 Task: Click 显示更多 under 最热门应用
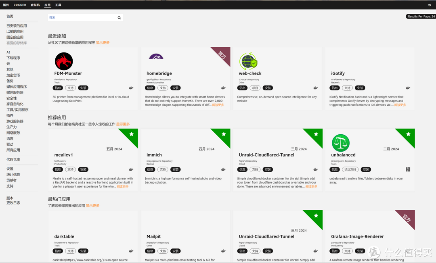[92, 206]
